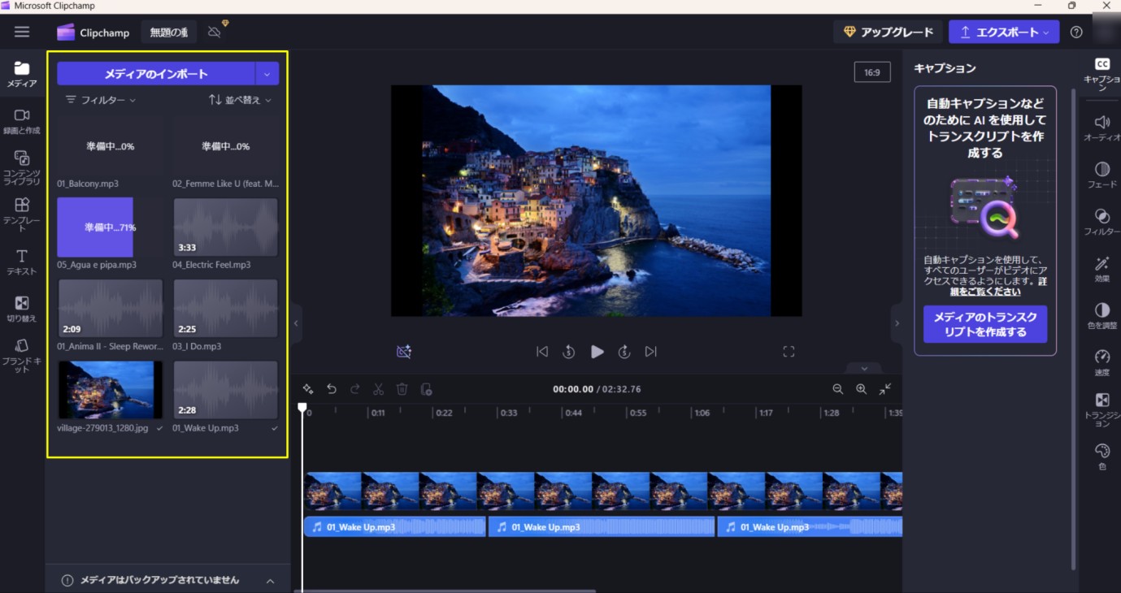Click the split scissors tool
The width and height of the screenshot is (1121, 593).
(379, 389)
